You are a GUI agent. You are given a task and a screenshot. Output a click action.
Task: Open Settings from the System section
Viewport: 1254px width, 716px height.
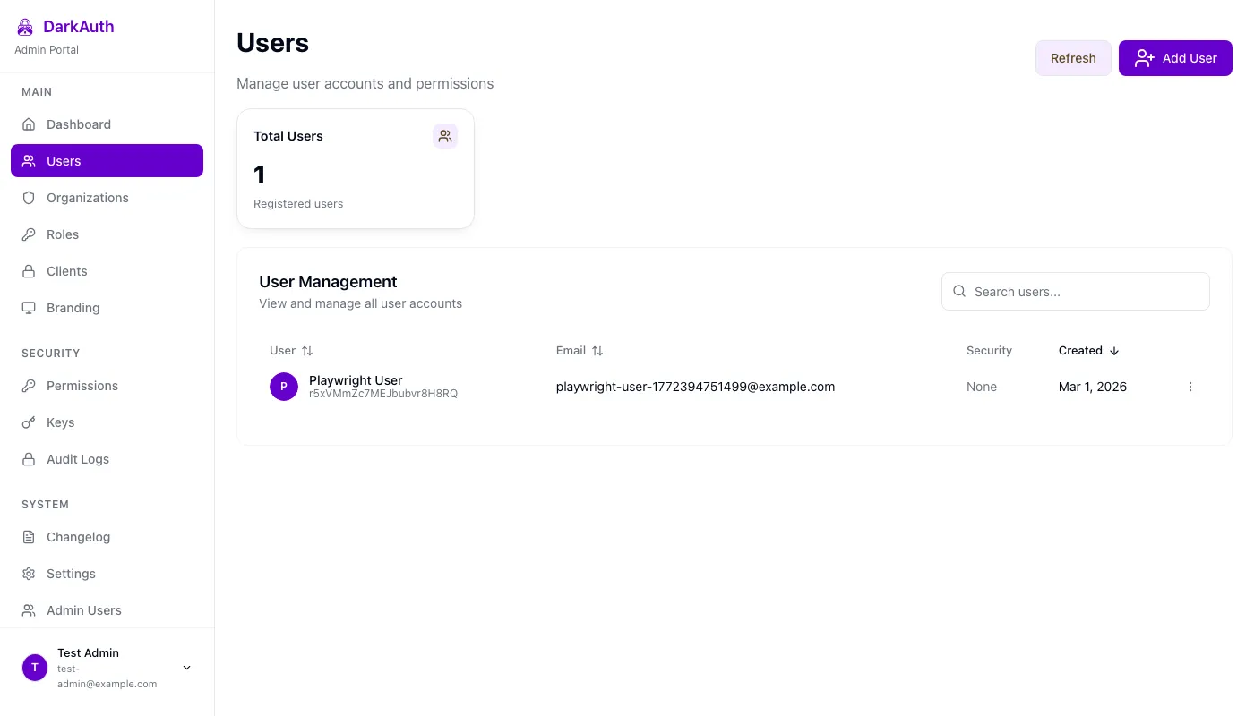[x=71, y=574]
